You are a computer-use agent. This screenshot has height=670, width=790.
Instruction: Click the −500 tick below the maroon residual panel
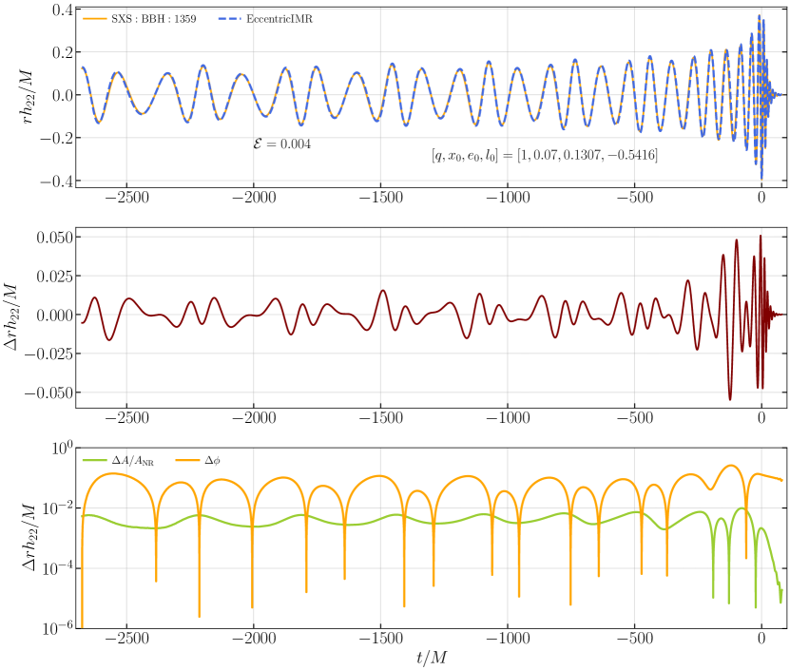pyautogui.click(x=635, y=418)
